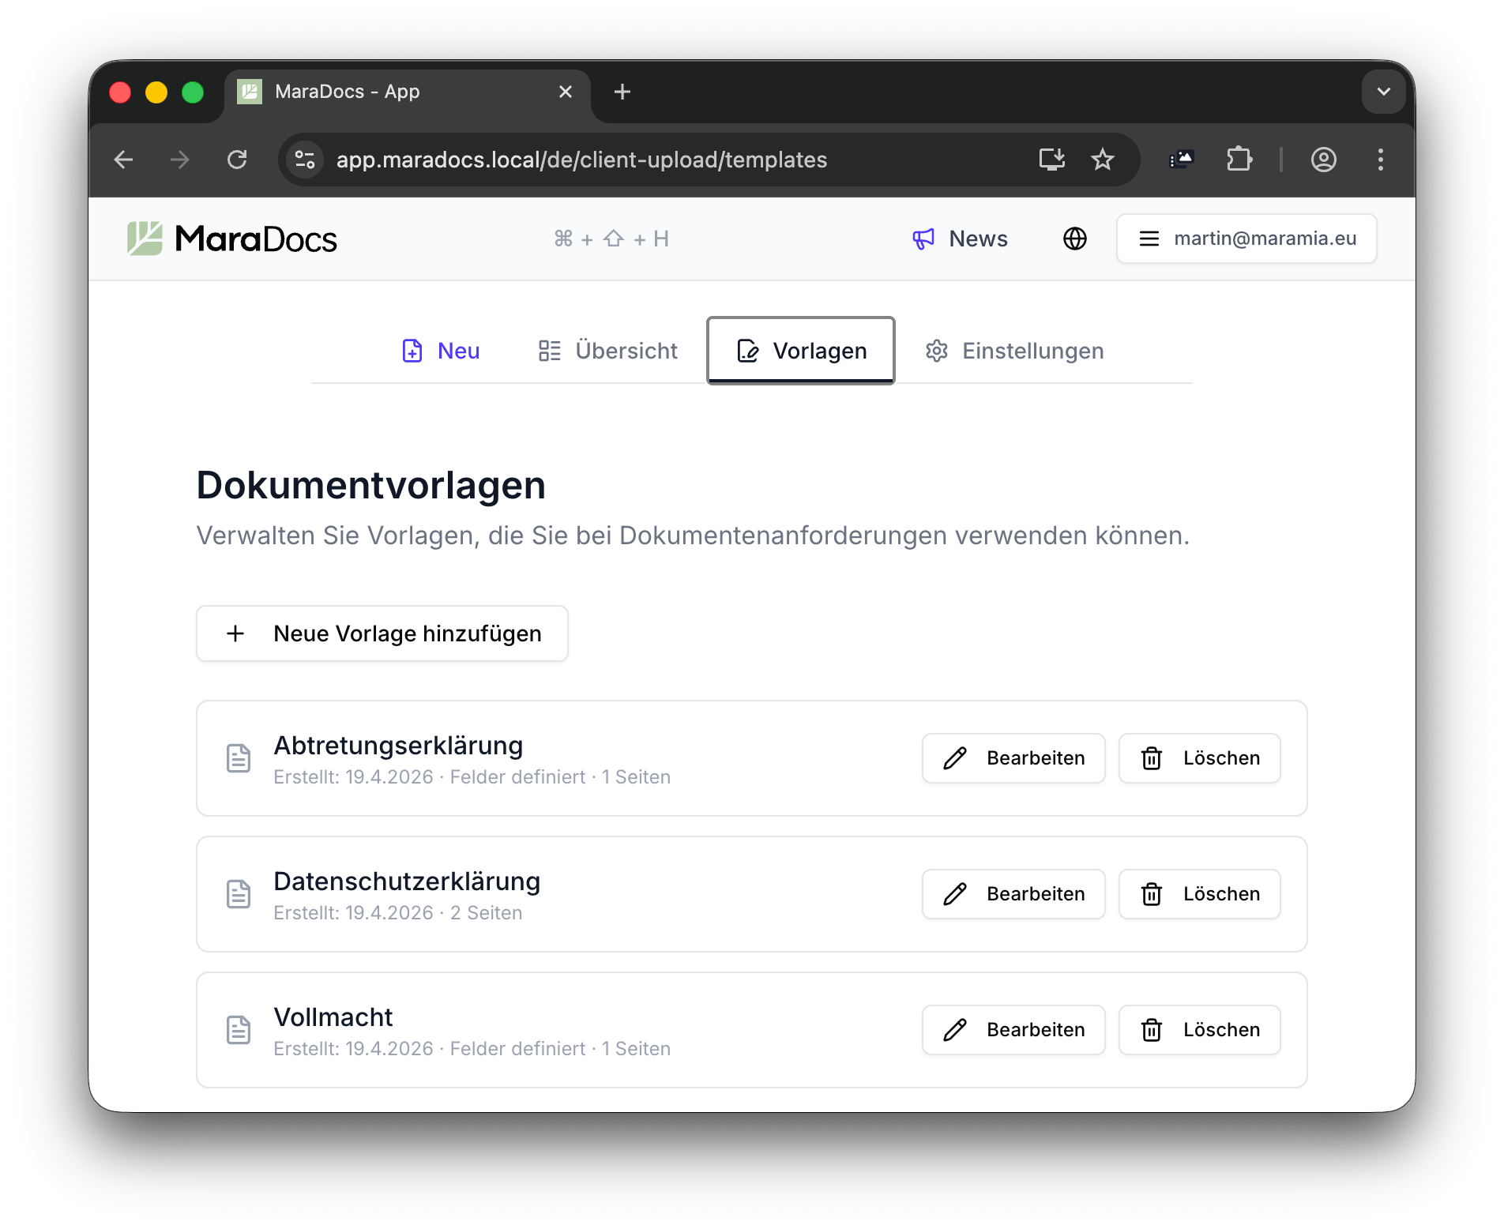Open the Chrome three-dot menu
Viewport: 1504px width, 1229px height.
[x=1381, y=160]
